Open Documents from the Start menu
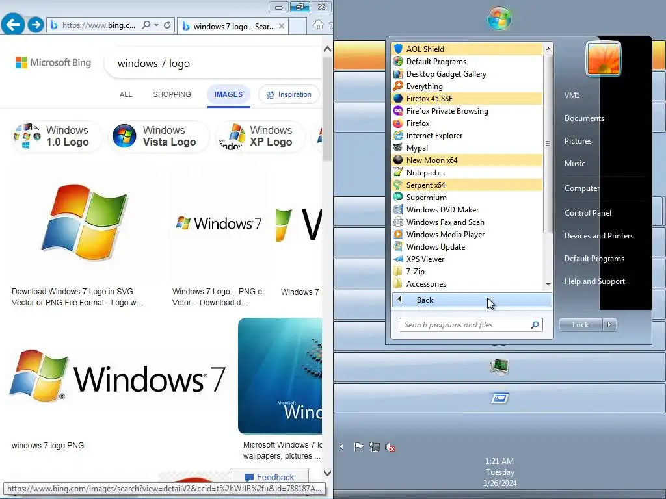666x499 pixels. [584, 118]
